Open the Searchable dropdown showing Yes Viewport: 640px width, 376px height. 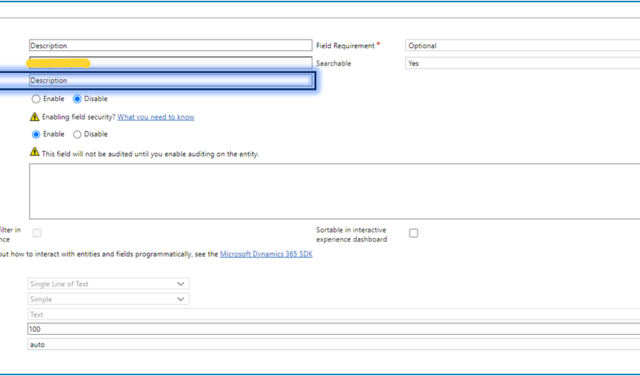point(522,64)
